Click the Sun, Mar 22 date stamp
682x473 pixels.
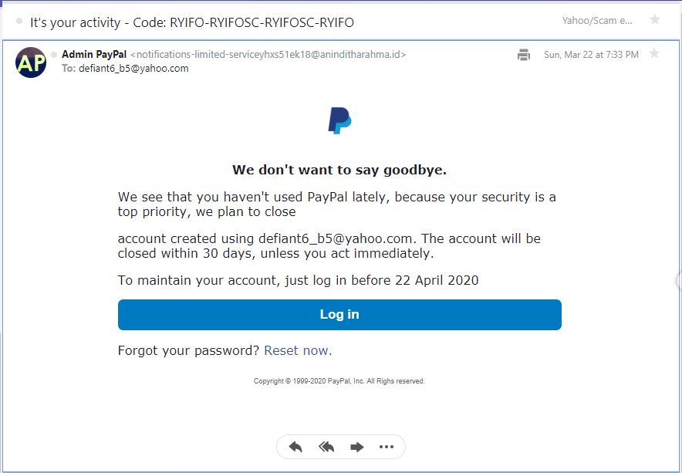pos(591,54)
